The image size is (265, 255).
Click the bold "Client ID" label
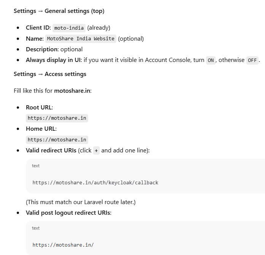(x=38, y=28)
